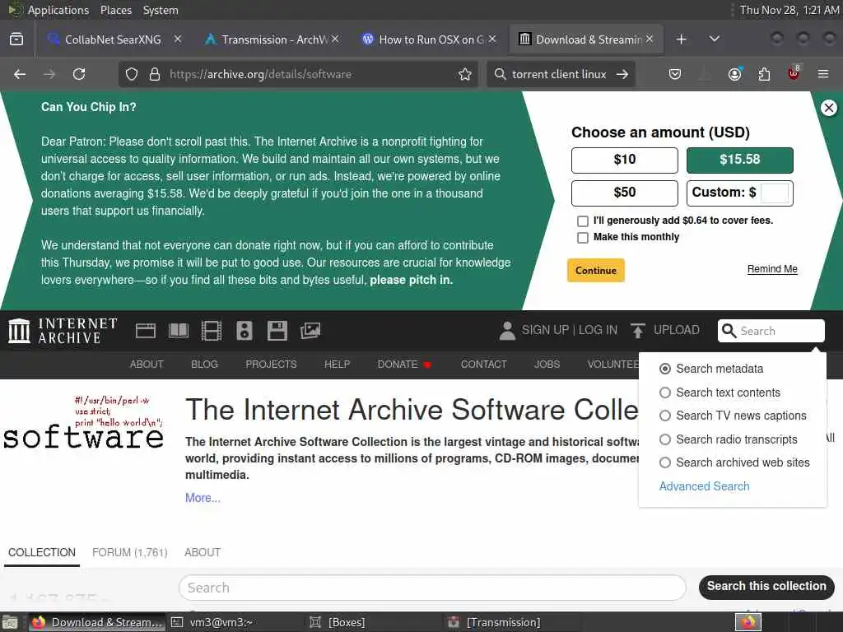
Task: Select Search radio transcripts option
Action: point(665,439)
